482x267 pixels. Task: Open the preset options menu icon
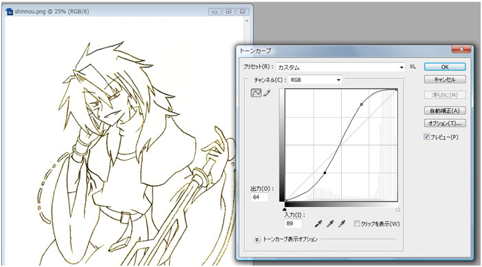point(413,67)
